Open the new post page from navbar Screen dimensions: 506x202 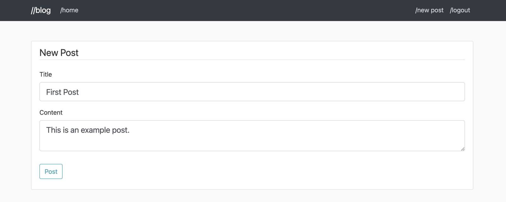click(429, 10)
